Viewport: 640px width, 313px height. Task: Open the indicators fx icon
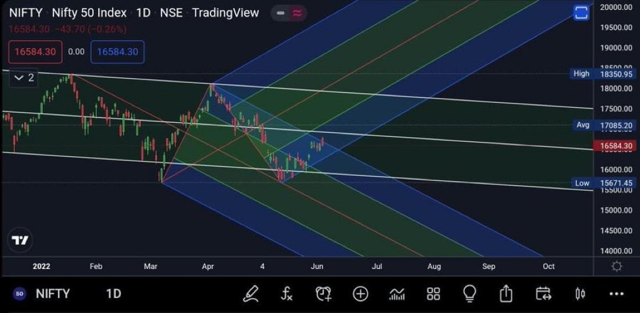pos(287,293)
